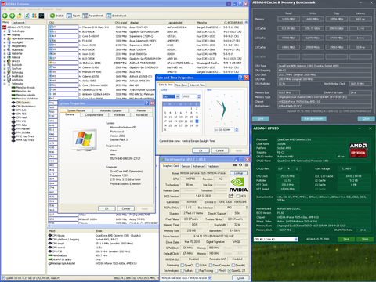The height and width of the screenshot is (282, 376).
Task: Click time field spinner under the clock
Action: coord(237,130)
